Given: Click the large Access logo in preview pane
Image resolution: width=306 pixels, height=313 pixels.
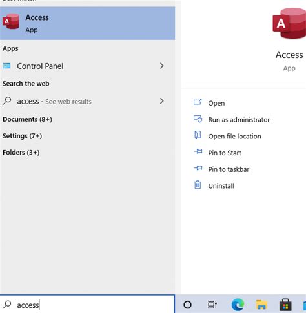Looking at the screenshot, I should coord(289,23).
